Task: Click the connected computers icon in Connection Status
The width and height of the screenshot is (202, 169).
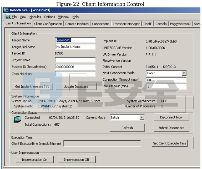Action: (17, 119)
